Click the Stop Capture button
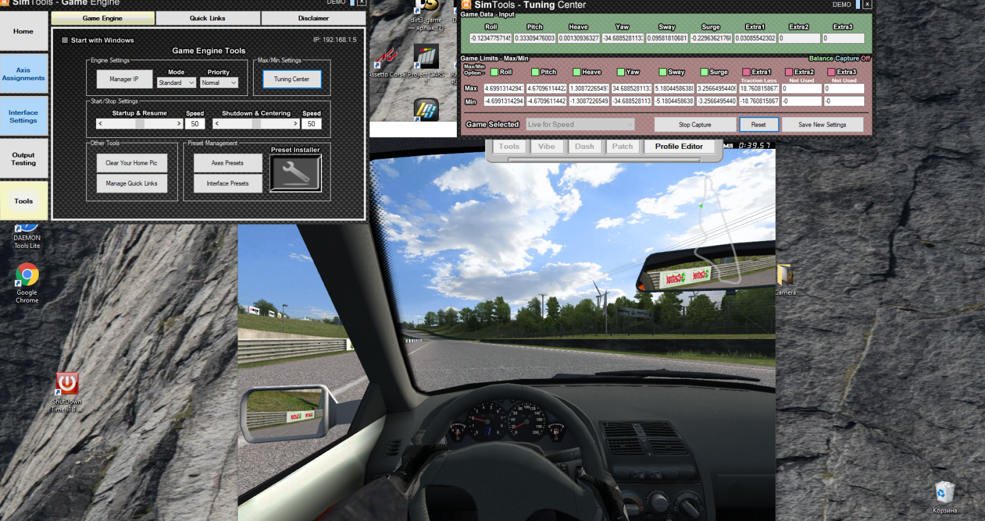Image resolution: width=985 pixels, height=521 pixels. [695, 124]
